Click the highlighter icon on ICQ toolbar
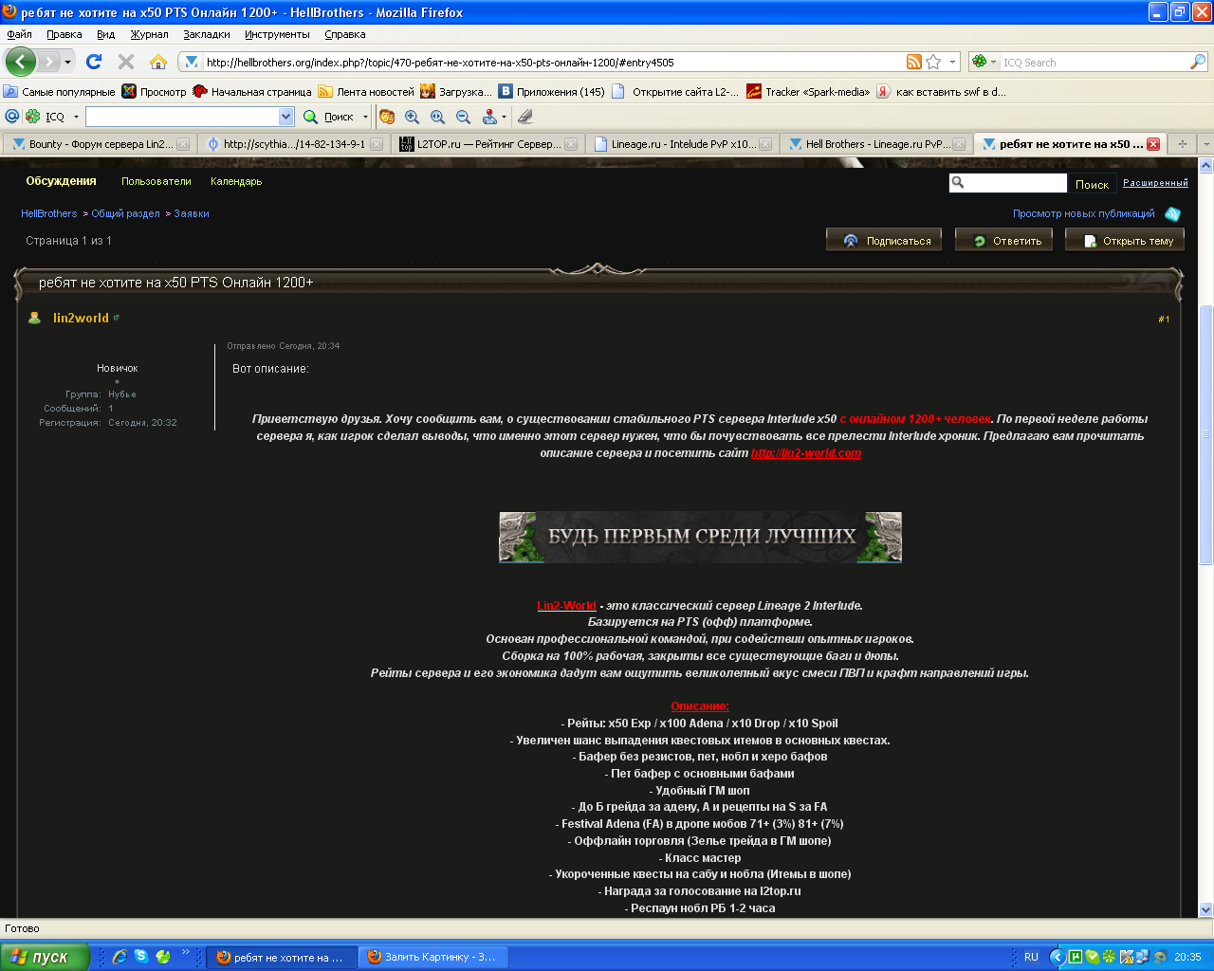 pyautogui.click(x=525, y=117)
